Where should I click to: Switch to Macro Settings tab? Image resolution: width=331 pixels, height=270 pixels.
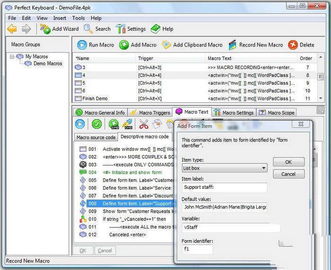click(x=234, y=113)
